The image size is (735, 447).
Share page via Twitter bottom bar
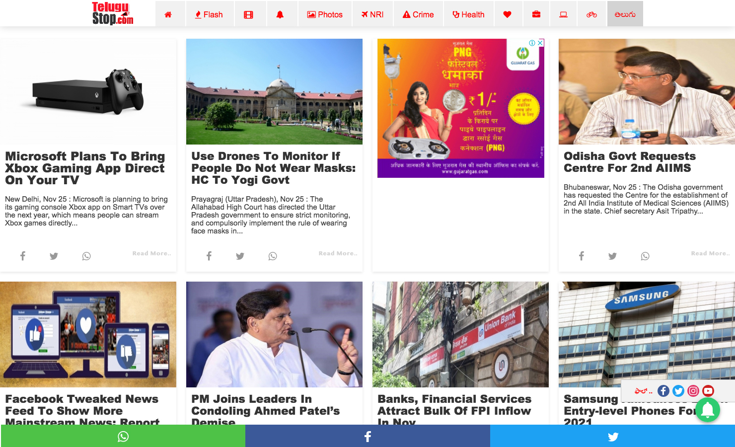coord(613,436)
